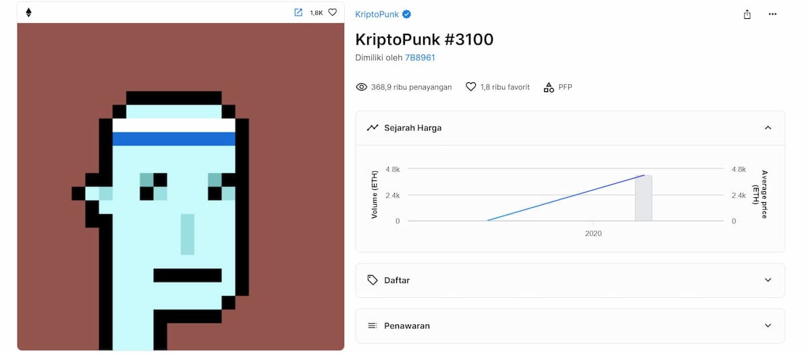
Task: Open the KriptoPunk collection link
Action: [x=377, y=14]
